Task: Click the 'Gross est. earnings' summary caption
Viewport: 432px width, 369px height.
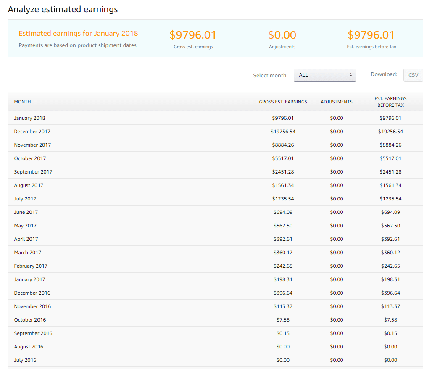Action: pyautogui.click(x=193, y=47)
